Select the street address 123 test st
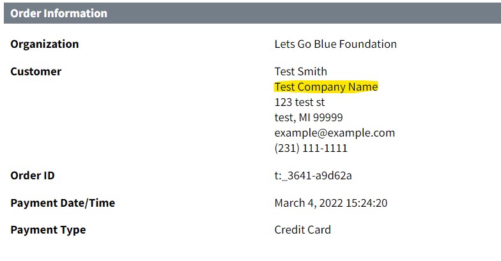This screenshot has width=501, height=261. (x=300, y=102)
